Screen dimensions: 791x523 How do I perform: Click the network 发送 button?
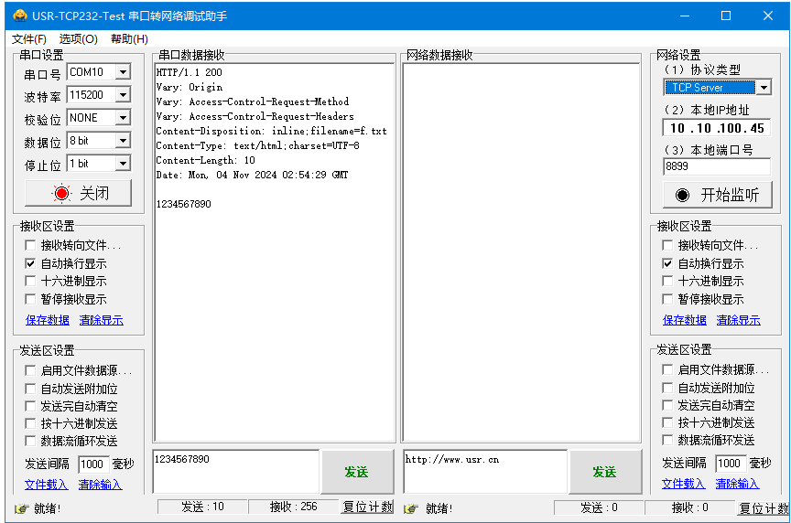605,472
